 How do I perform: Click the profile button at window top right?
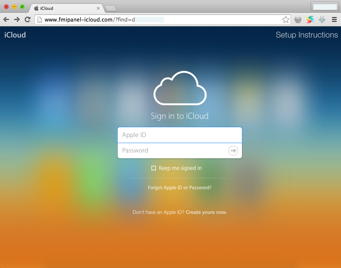point(325,6)
